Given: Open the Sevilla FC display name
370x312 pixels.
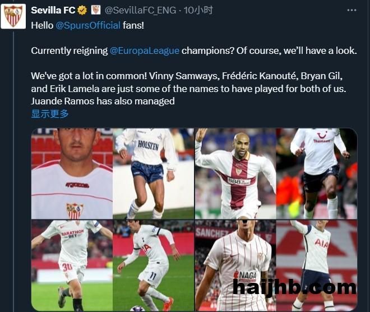Looking at the screenshot, I should point(53,11).
